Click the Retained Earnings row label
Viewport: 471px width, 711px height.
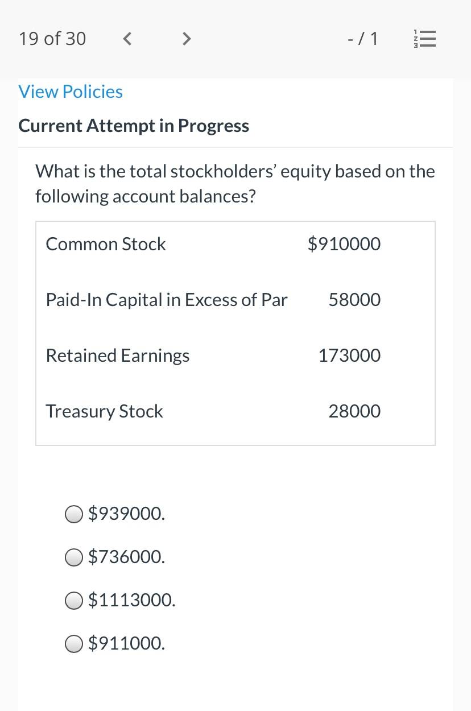coord(118,355)
